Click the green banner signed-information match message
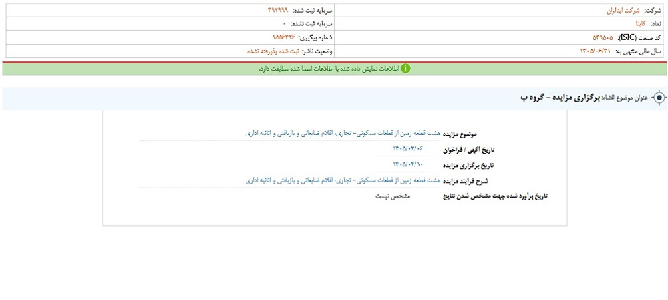 329,69
